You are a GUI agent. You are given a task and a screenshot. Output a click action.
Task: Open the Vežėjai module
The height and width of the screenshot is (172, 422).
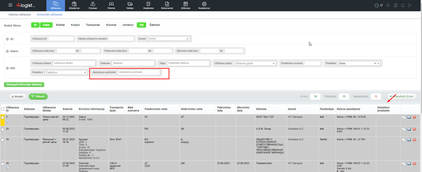pyautogui.click(x=130, y=6)
